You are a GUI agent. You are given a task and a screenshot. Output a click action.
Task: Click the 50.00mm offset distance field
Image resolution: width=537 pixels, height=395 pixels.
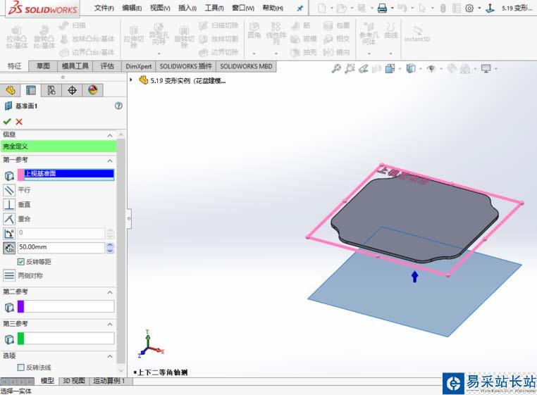click(x=61, y=247)
